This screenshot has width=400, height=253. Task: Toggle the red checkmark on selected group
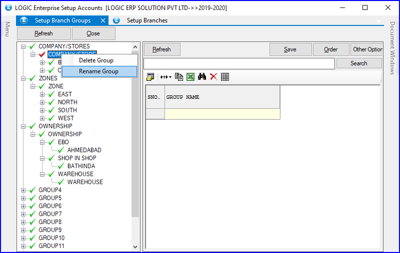click(x=42, y=54)
